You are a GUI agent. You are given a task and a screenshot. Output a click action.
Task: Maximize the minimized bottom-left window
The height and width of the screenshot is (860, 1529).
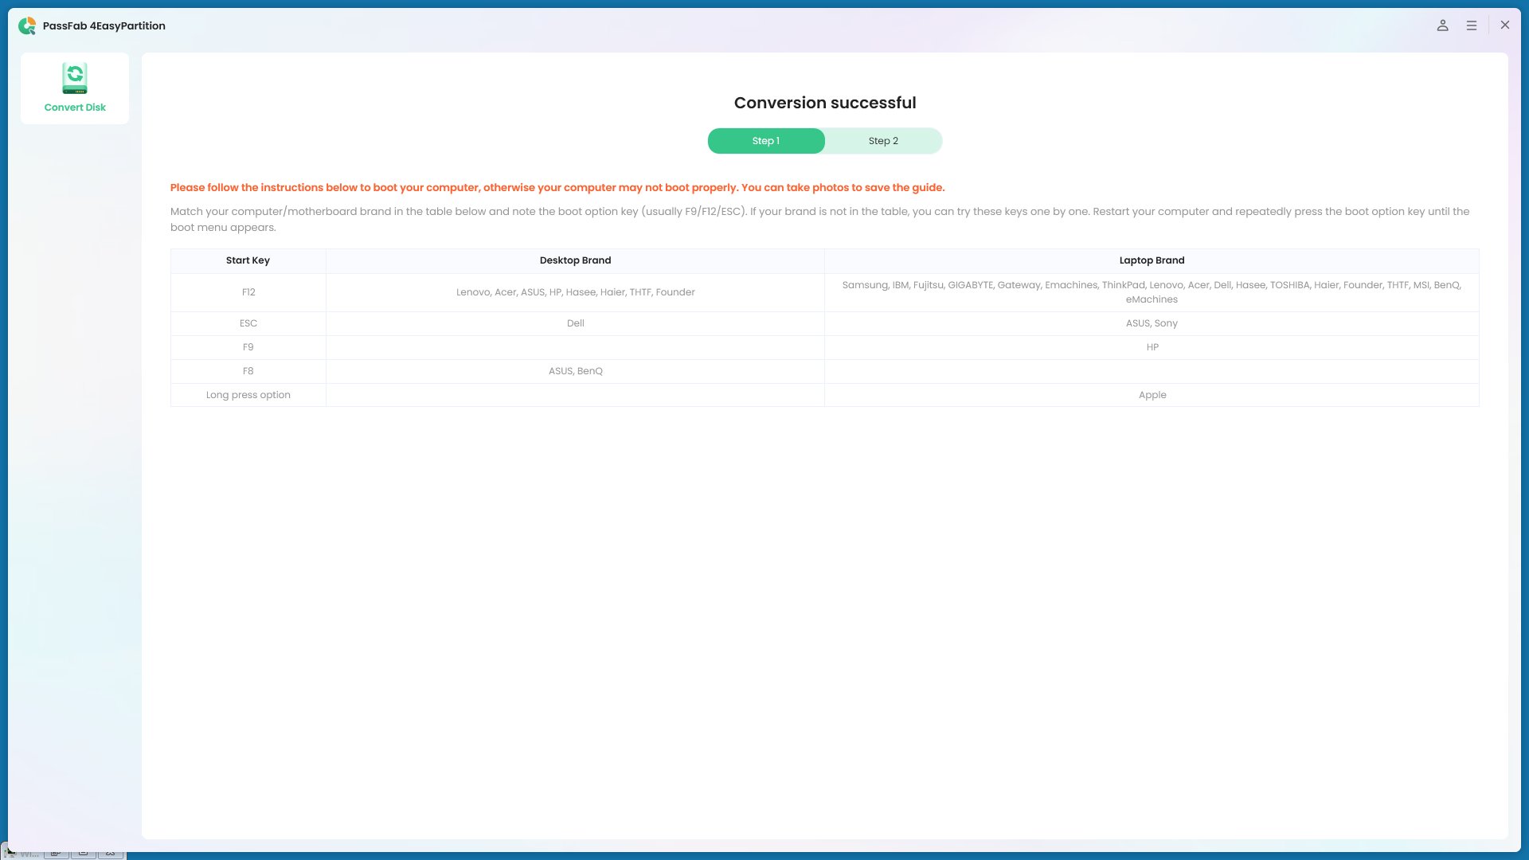(x=84, y=853)
